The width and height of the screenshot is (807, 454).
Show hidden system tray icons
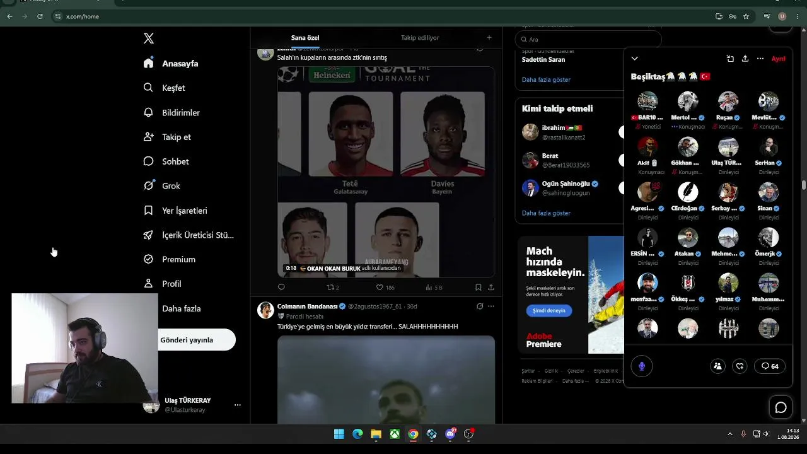[730, 434]
